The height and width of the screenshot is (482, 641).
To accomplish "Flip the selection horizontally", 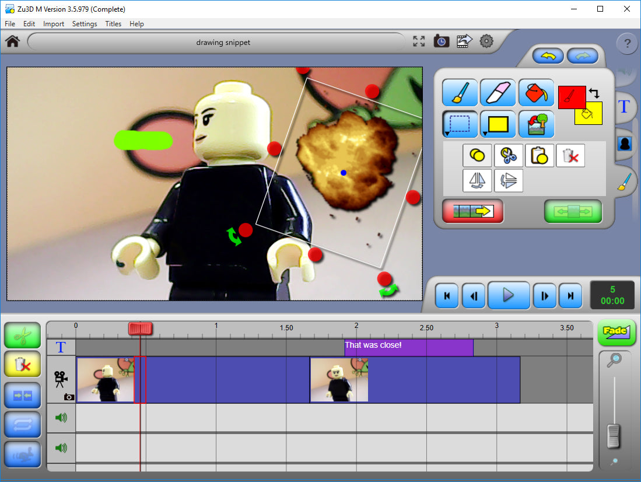I will (x=477, y=181).
